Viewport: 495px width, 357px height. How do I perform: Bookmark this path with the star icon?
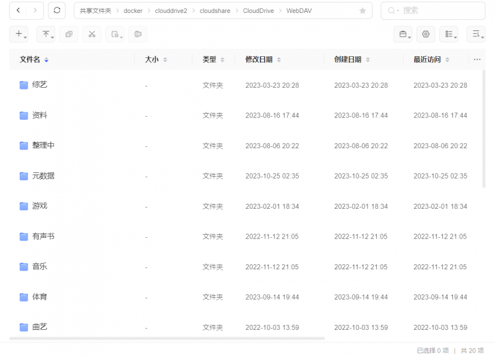tap(363, 11)
